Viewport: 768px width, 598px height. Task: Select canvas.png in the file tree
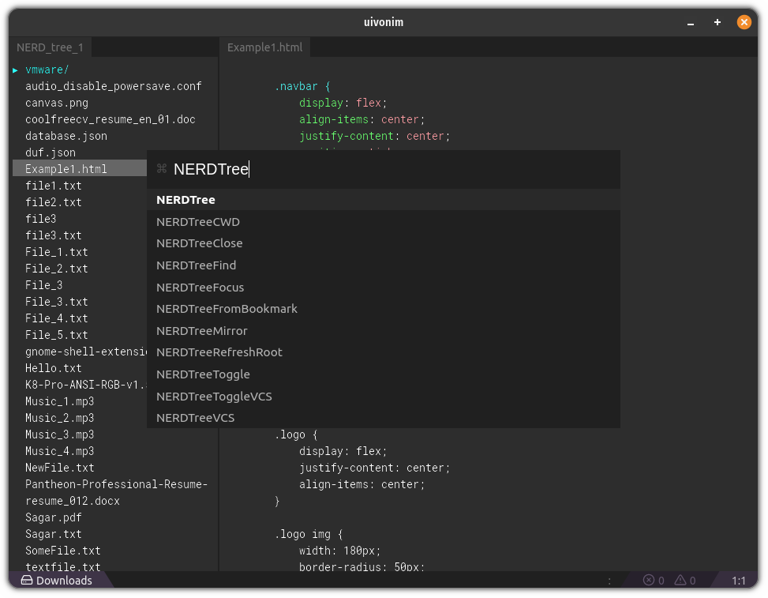pos(57,103)
